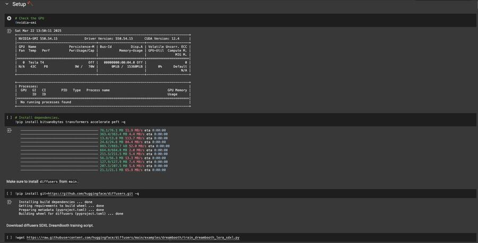
Task: Select 'NVIDIA-SMI 550.54.15' text in output
Action: [x=38, y=39]
